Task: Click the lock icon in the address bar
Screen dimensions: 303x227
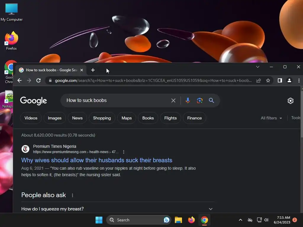Action: click(50, 80)
